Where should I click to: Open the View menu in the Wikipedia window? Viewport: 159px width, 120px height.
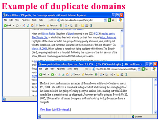17,20
